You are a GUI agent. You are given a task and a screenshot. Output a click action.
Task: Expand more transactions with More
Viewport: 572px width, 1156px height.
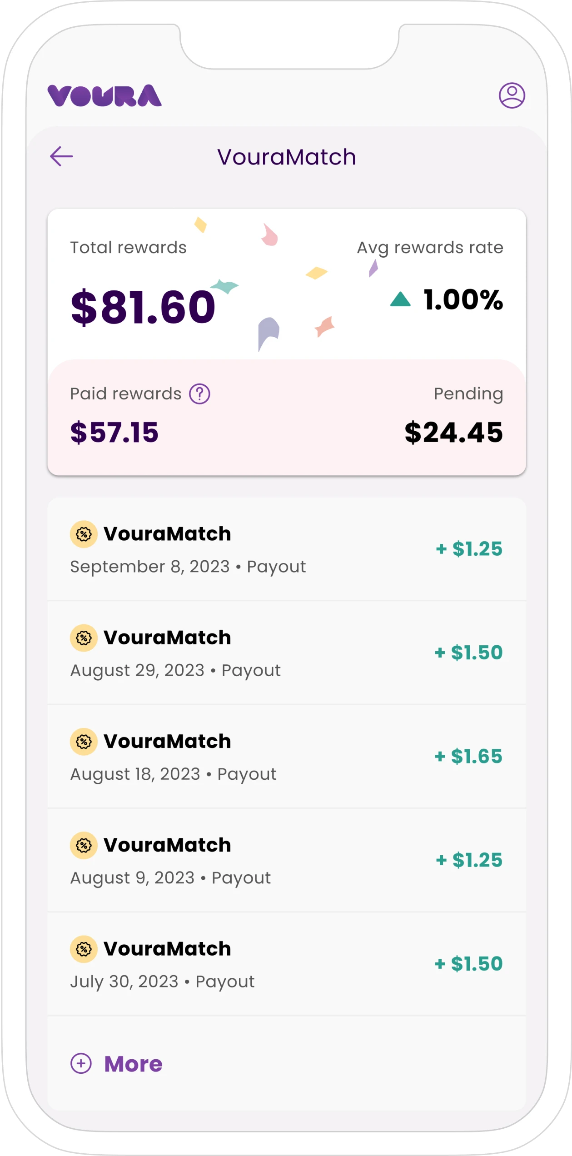click(x=132, y=1064)
